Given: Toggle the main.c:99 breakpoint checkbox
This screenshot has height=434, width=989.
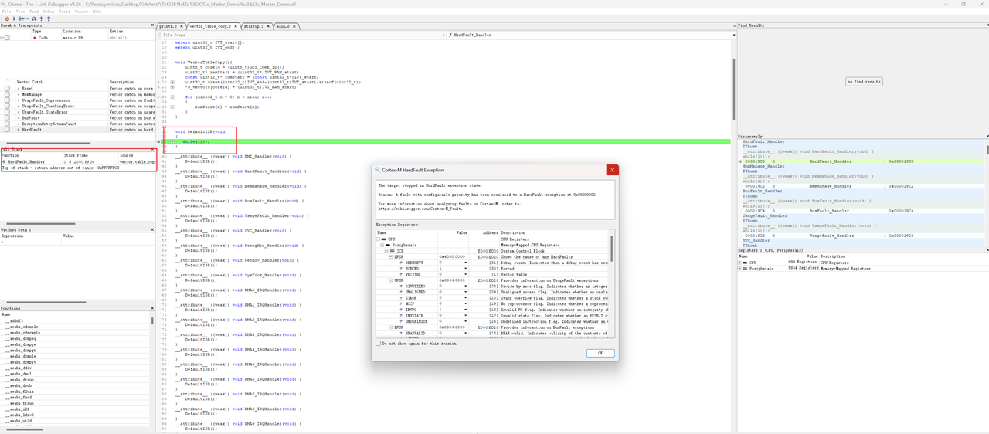Looking at the screenshot, I should 8,38.
